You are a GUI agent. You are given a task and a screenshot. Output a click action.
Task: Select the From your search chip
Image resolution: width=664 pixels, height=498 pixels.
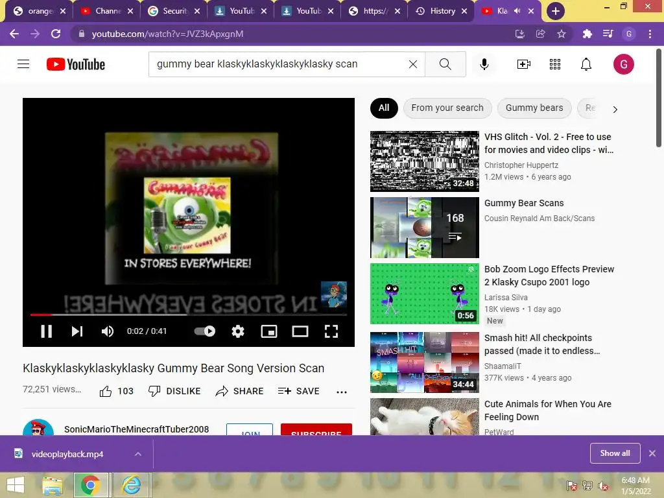tap(447, 108)
